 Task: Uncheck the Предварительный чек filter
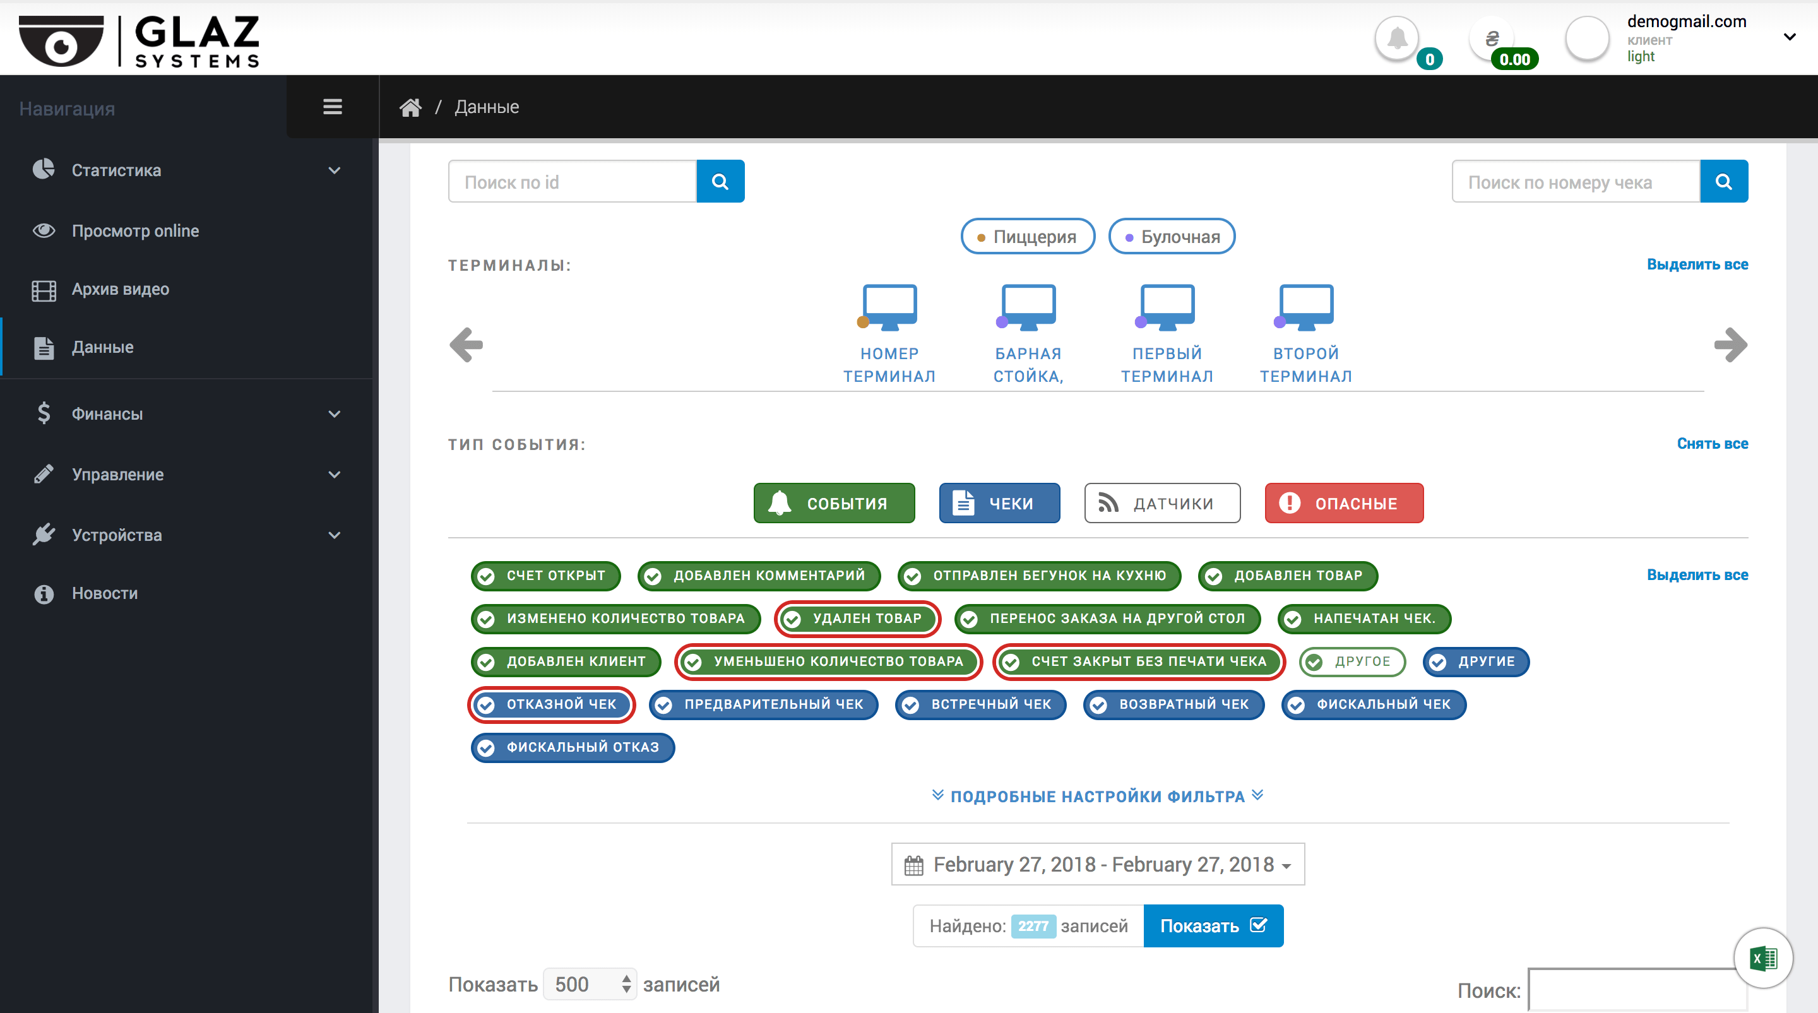(763, 705)
